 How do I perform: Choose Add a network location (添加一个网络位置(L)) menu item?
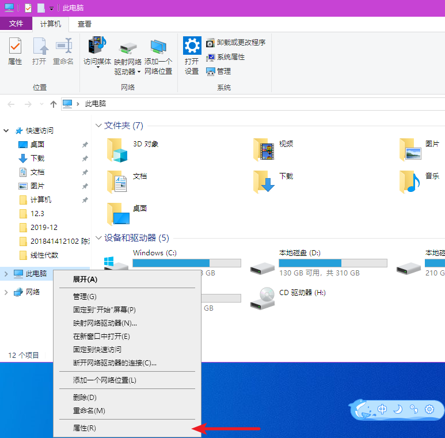coord(127,380)
